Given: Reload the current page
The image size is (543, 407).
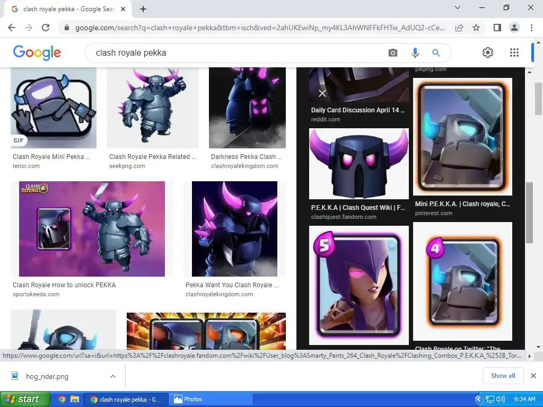Looking at the screenshot, I should point(46,28).
